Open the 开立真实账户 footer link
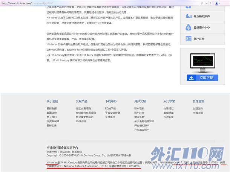Image resolution: width=230 pixels, height=172 pixels. click(x=142, y=130)
